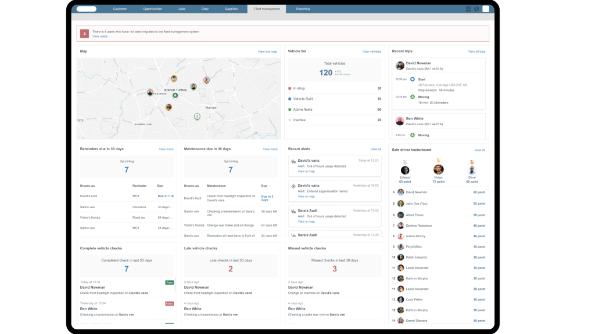This screenshot has height=334, width=595.
Task: Click the red In shop legend swatch
Action: tap(289, 88)
